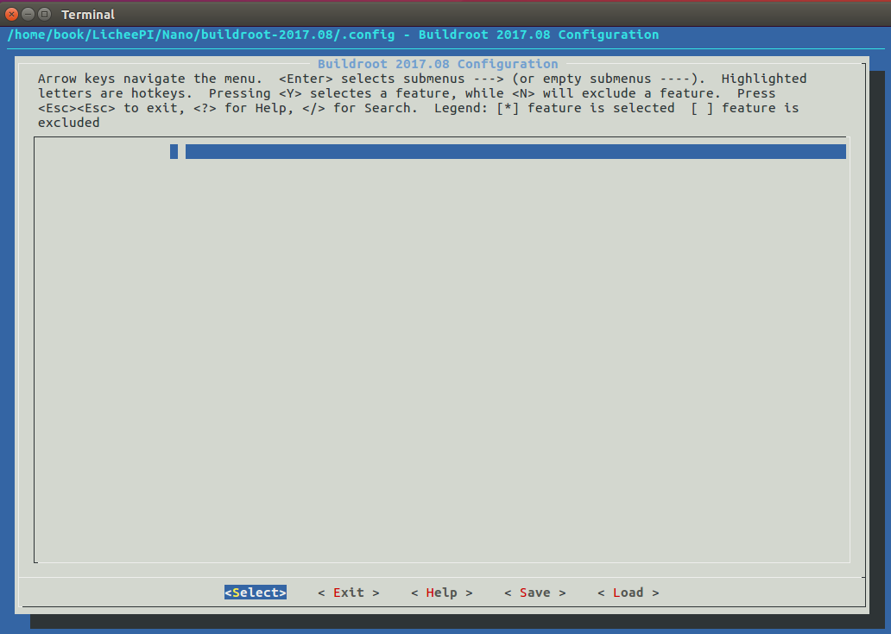Activate the highlighted Select button
The image size is (891, 634).
256,593
